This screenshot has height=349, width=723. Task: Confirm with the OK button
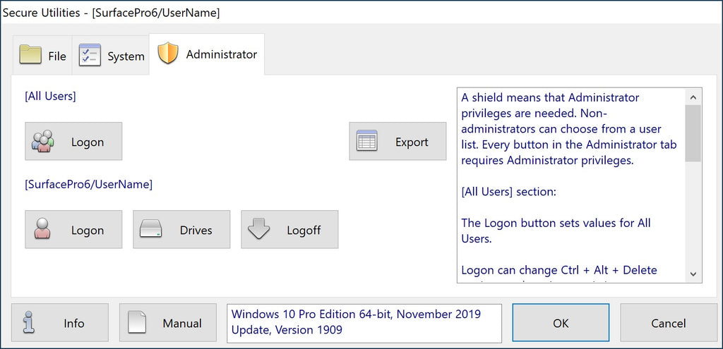[561, 323]
